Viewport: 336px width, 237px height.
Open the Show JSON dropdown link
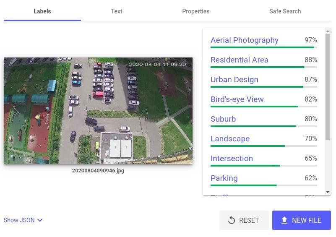tap(23, 220)
